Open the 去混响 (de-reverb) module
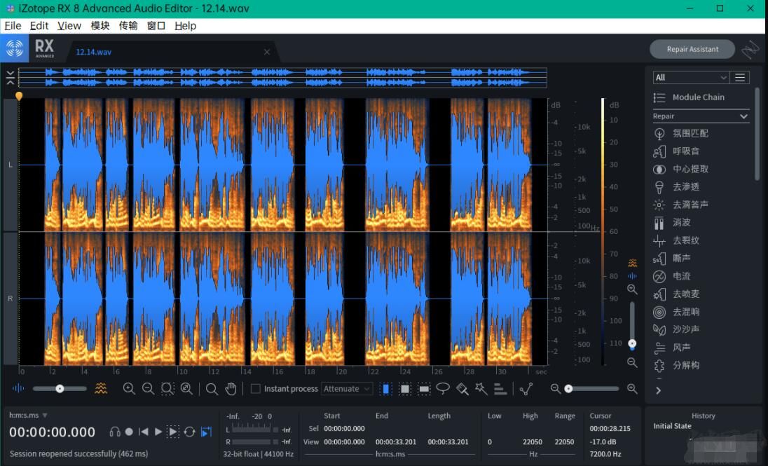Screen dimensions: 768x466 click(685, 312)
